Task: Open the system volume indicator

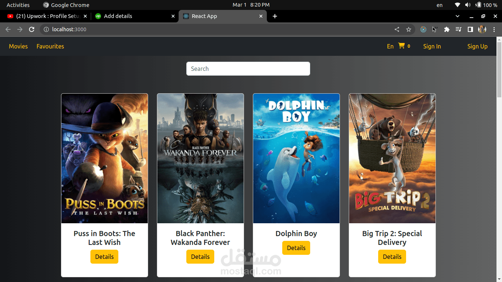Action: [x=468, y=5]
